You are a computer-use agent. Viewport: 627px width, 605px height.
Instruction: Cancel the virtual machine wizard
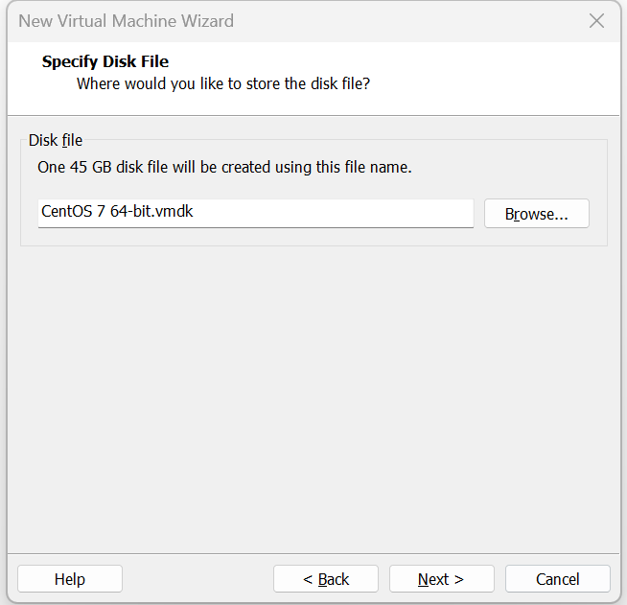(557, 579)
